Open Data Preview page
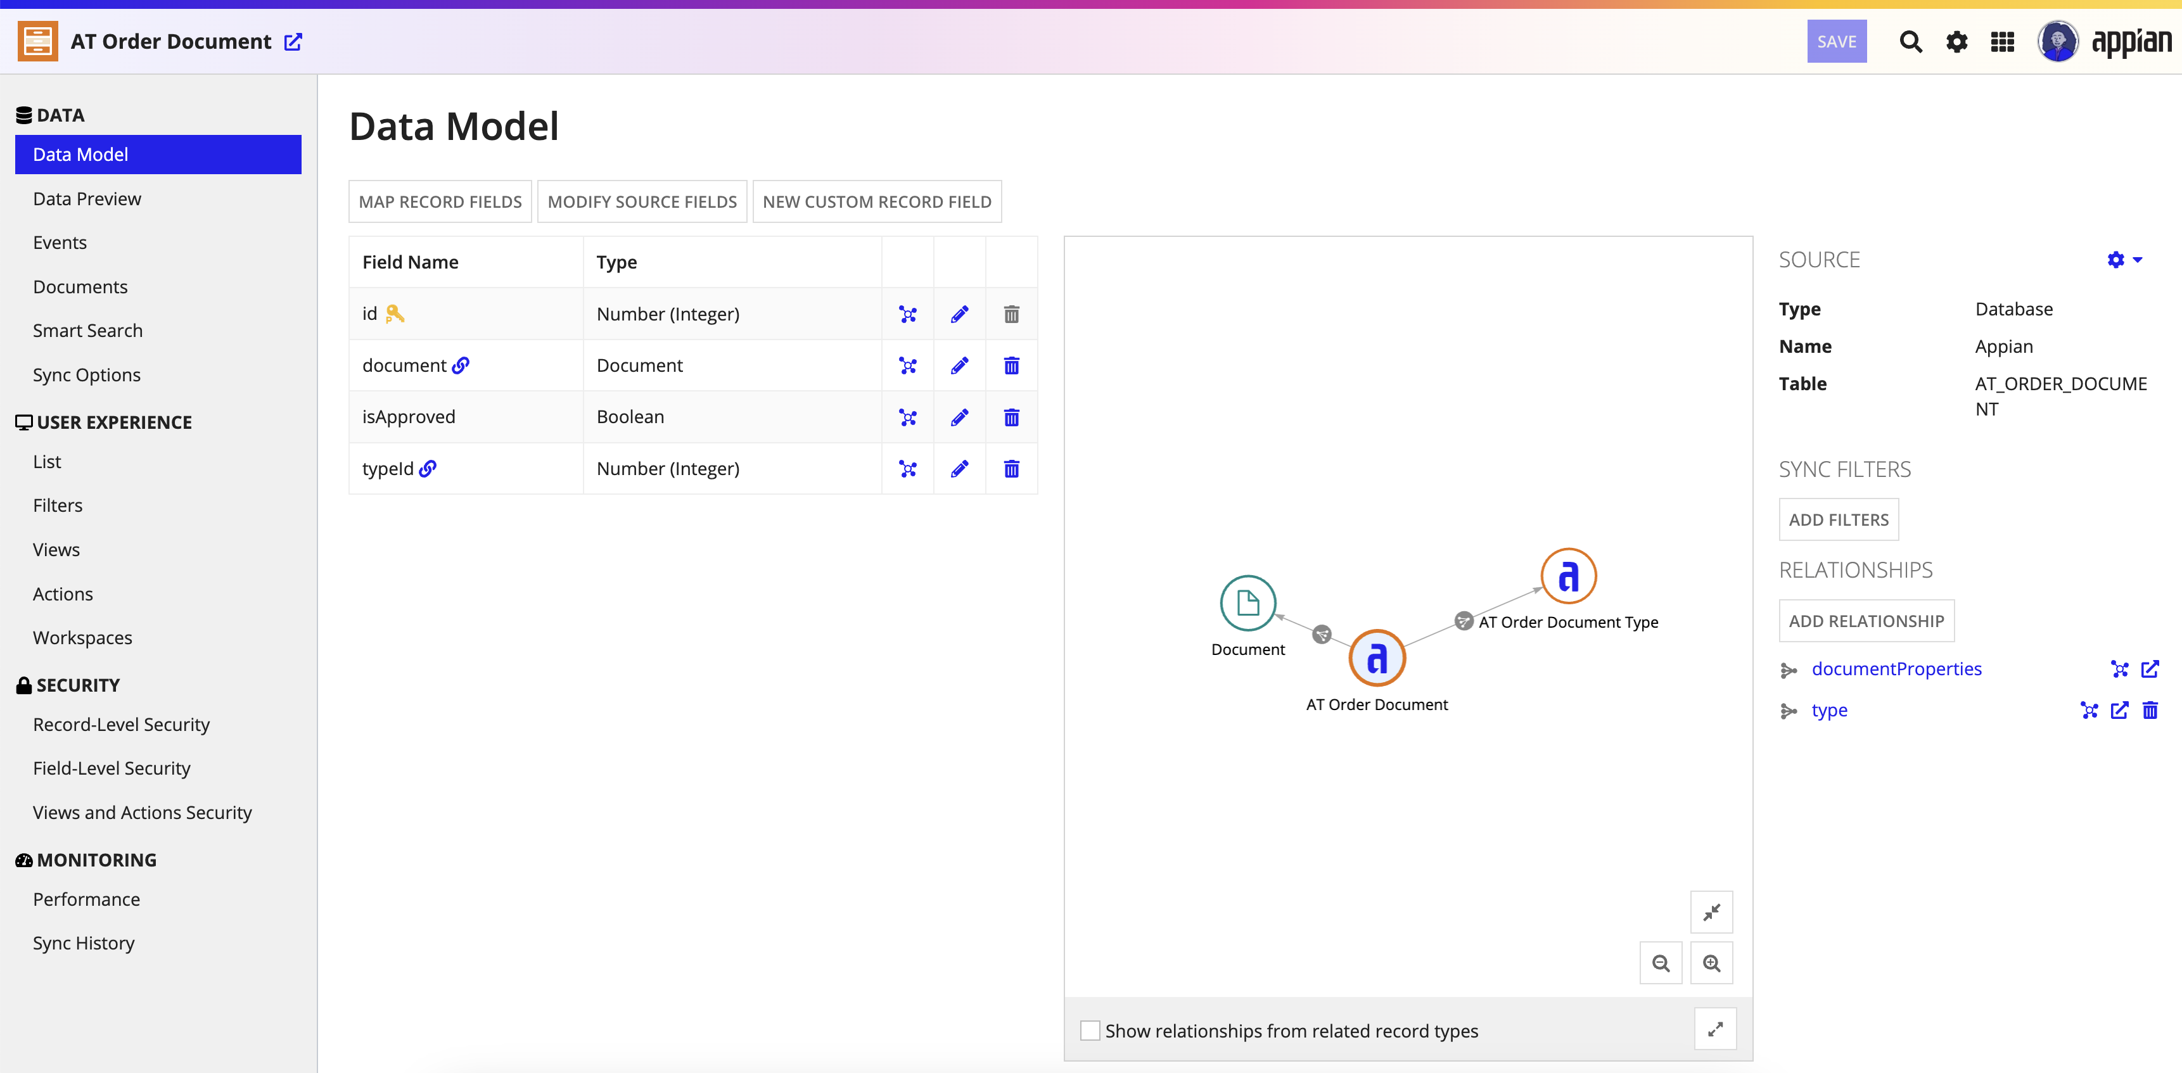Image resolution: width=2182 pixels, height=1073 pixels. click(87, 199)
